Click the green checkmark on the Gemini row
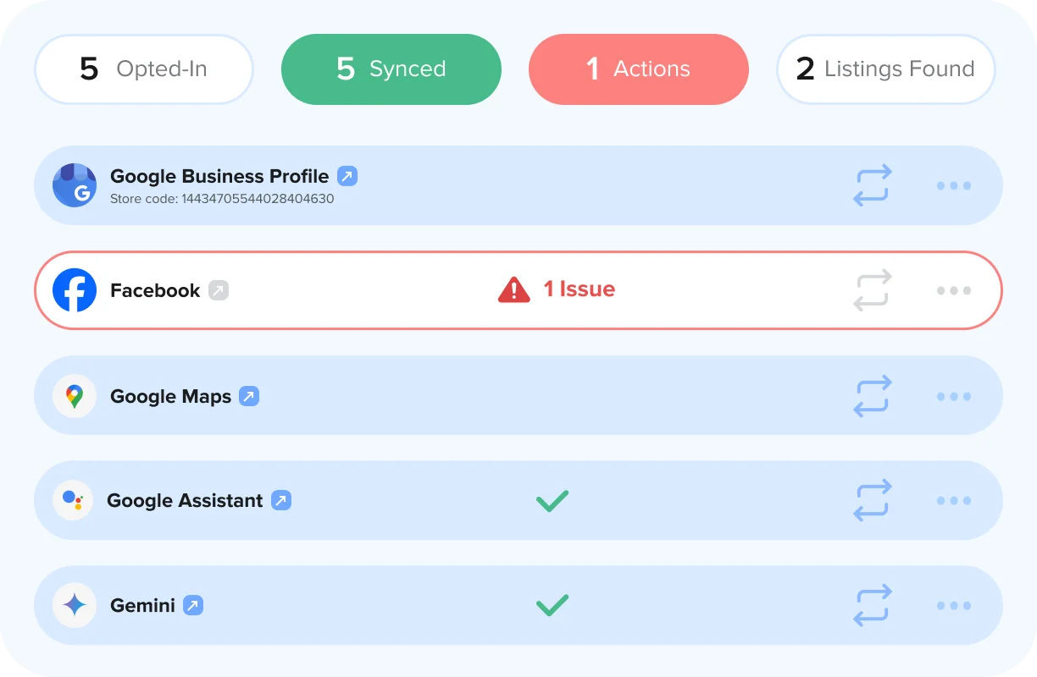Viewport: 1037px width, 677px height. pos(552,605)
